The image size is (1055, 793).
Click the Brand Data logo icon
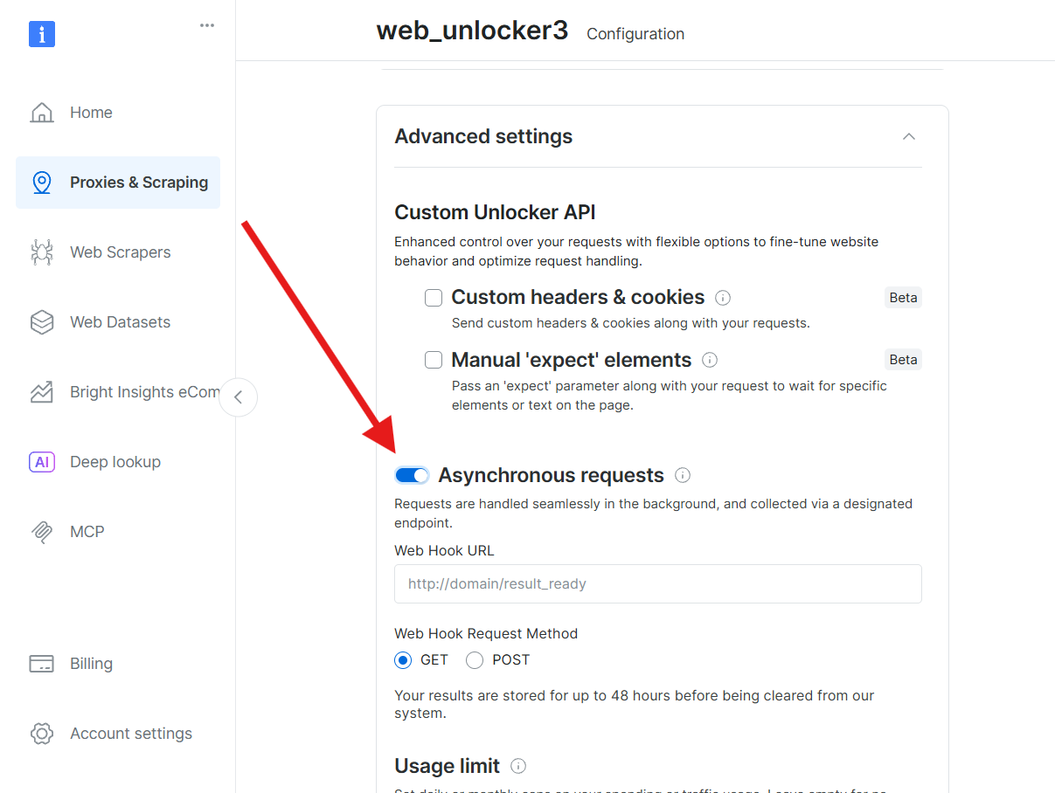click(41, 33)
